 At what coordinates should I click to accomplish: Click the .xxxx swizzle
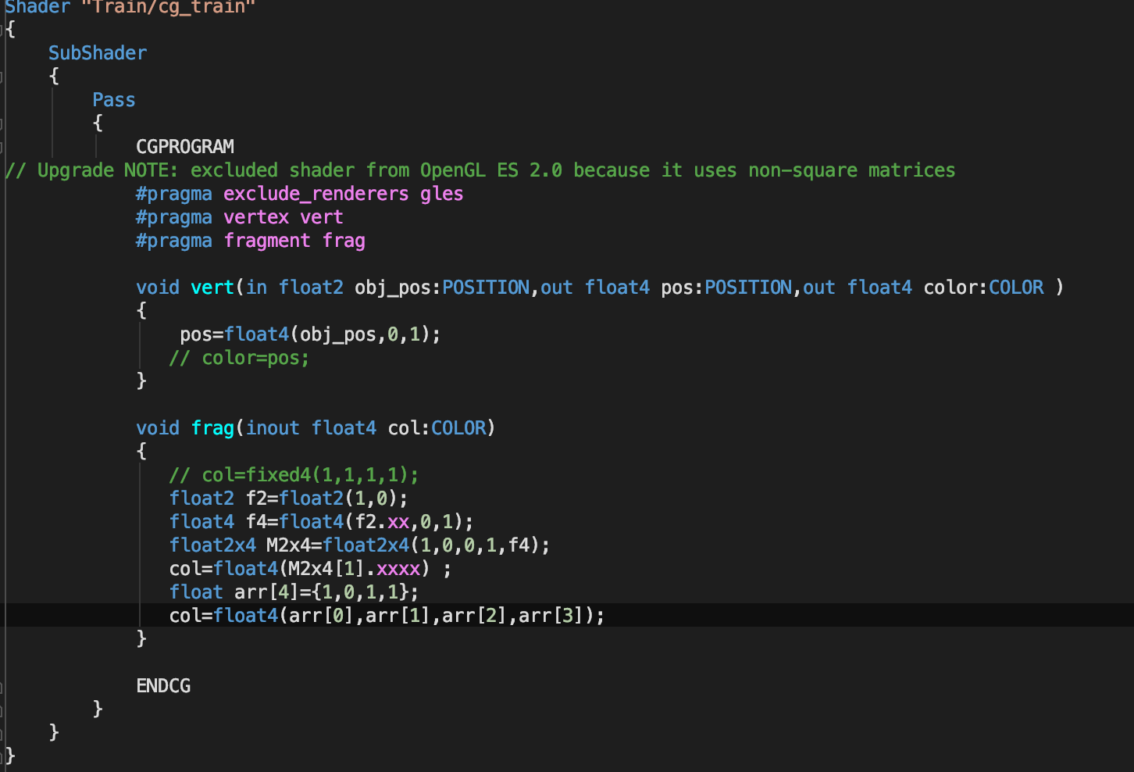[398, 569]
